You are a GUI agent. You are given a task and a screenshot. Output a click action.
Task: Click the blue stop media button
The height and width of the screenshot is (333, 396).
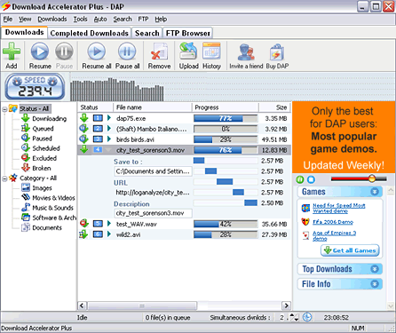pos(311,179)
